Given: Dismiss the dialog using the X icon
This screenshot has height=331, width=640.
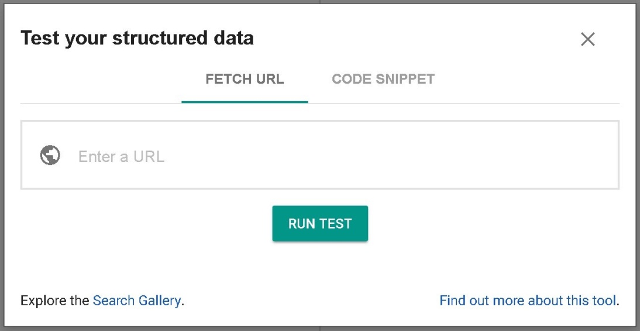Looking at the screenshot, I should (587, 39).
